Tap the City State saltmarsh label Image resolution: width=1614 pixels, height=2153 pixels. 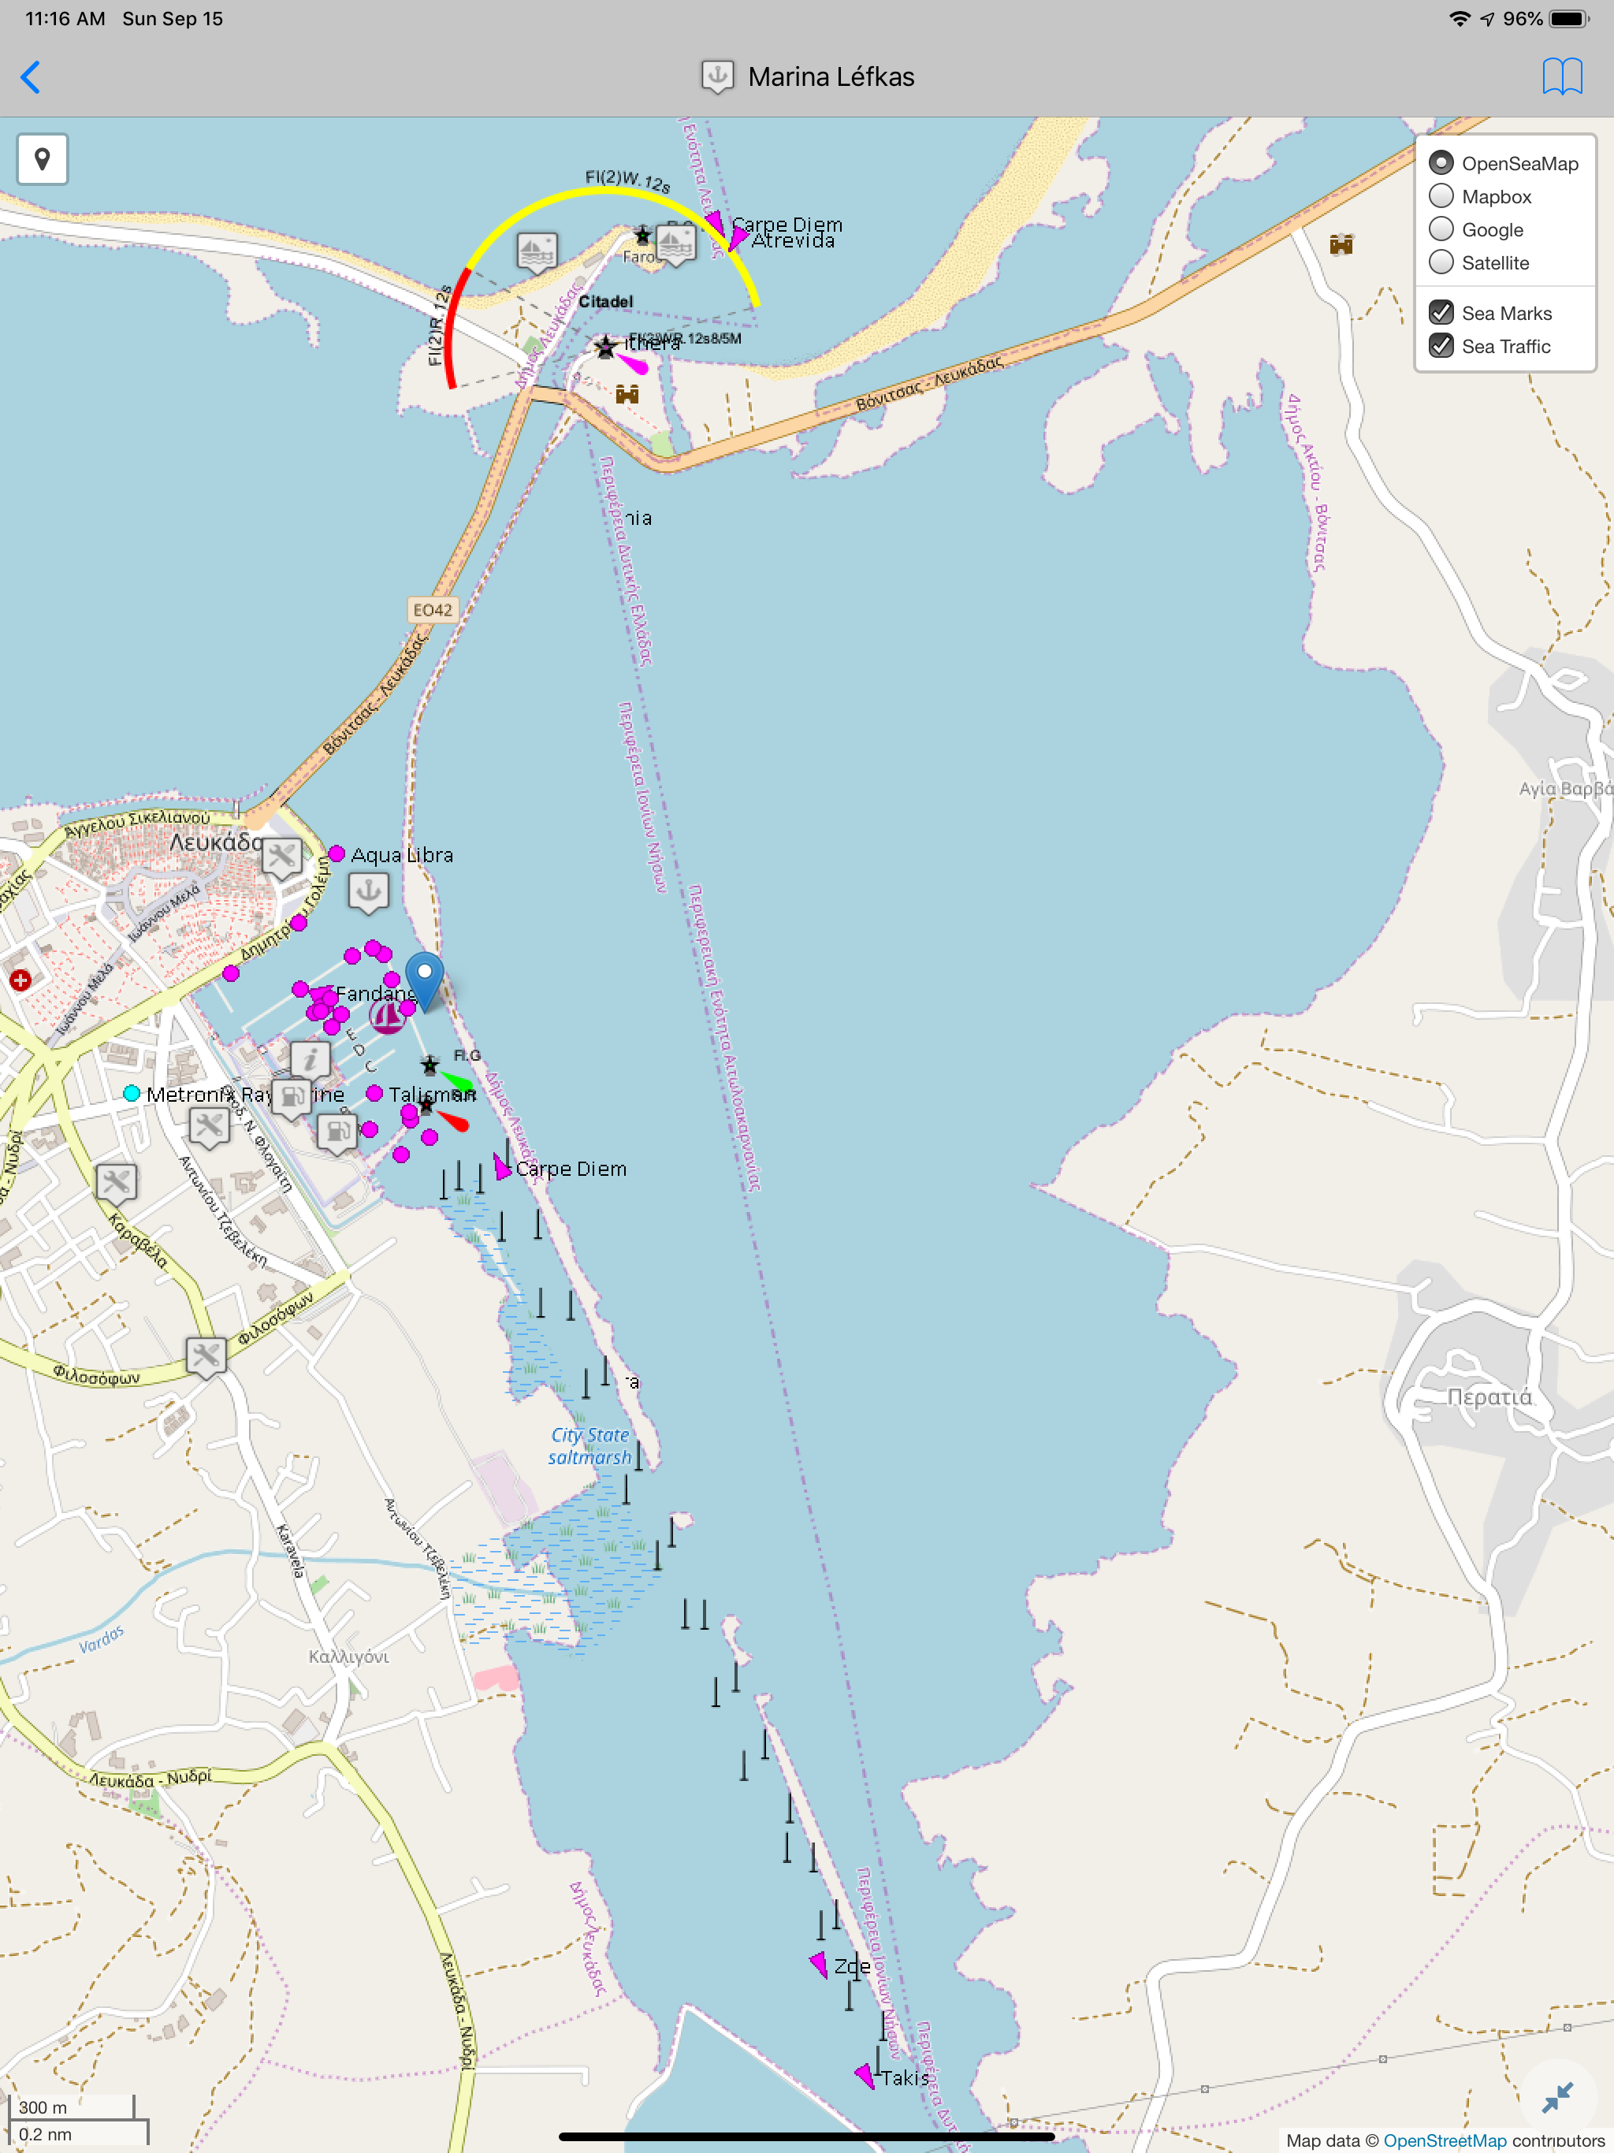coord(590,1445)
